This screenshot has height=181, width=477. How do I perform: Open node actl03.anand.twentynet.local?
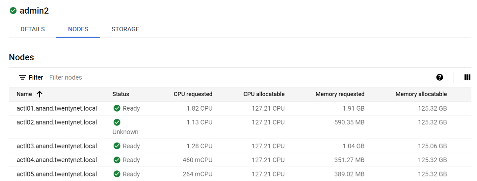[57, 146]
